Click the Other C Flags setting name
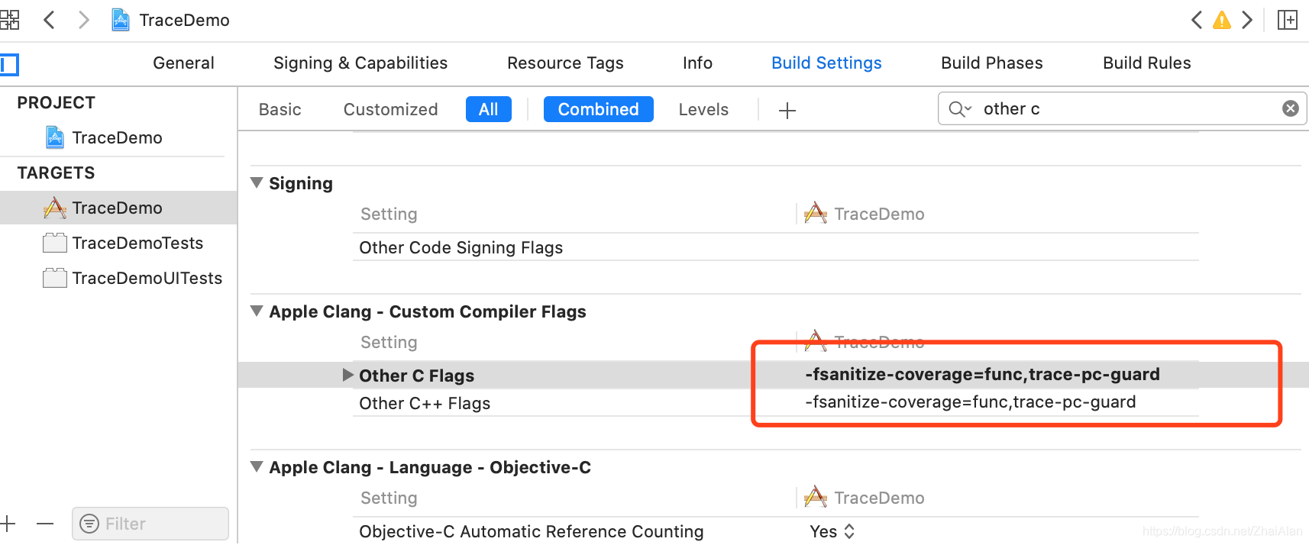 (x=416, y=376)
